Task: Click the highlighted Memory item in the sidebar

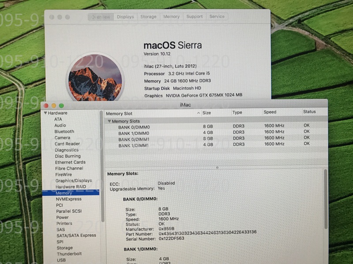Action: (71, 193)
